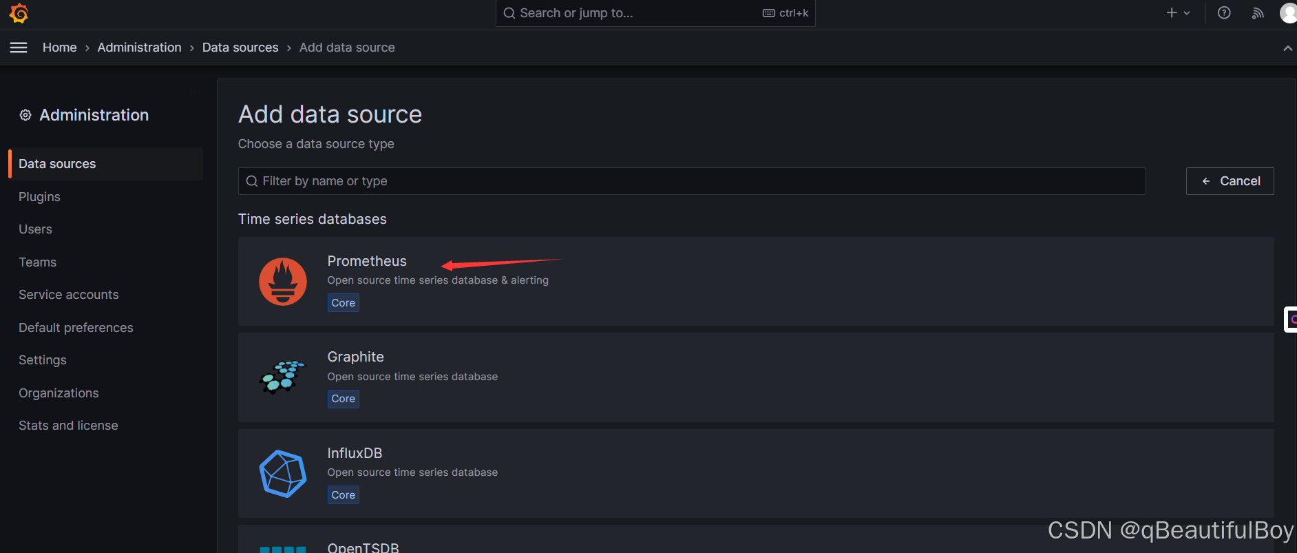1297x553 pixels.
Task: Click the InfluxDB logo icon
Action: tap(283, 474)
